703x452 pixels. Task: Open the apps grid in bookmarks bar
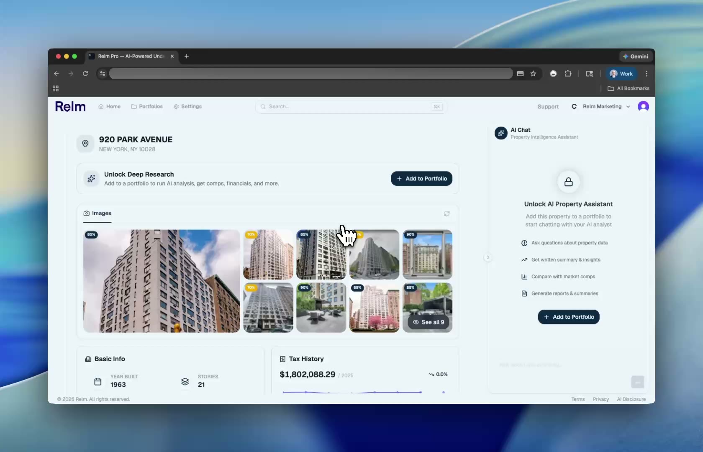pyautogui.click(x=56, y=89)
